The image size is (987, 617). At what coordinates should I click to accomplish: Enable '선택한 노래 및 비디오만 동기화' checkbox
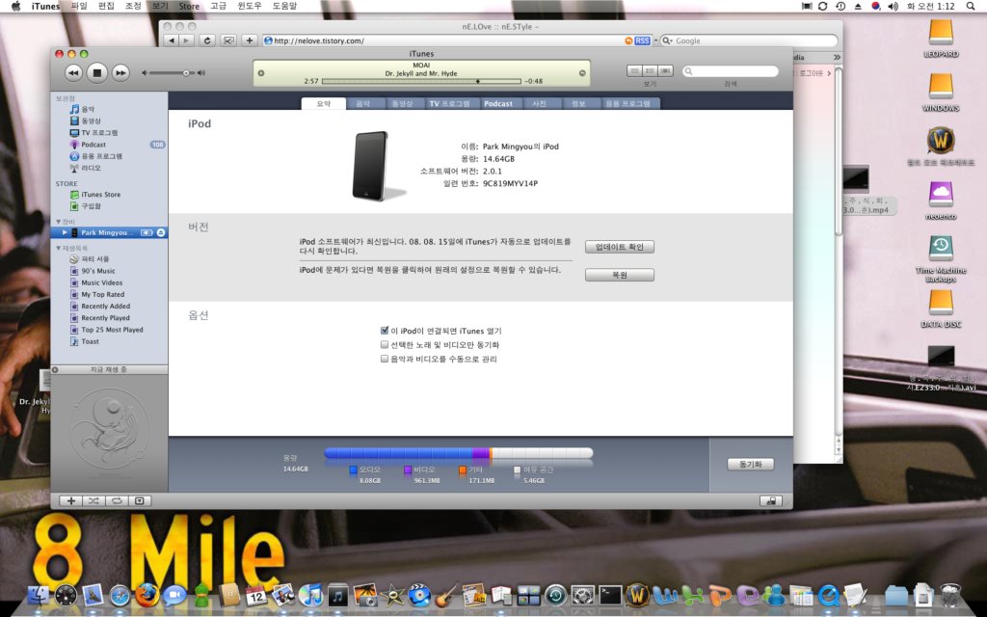point(385,344)
